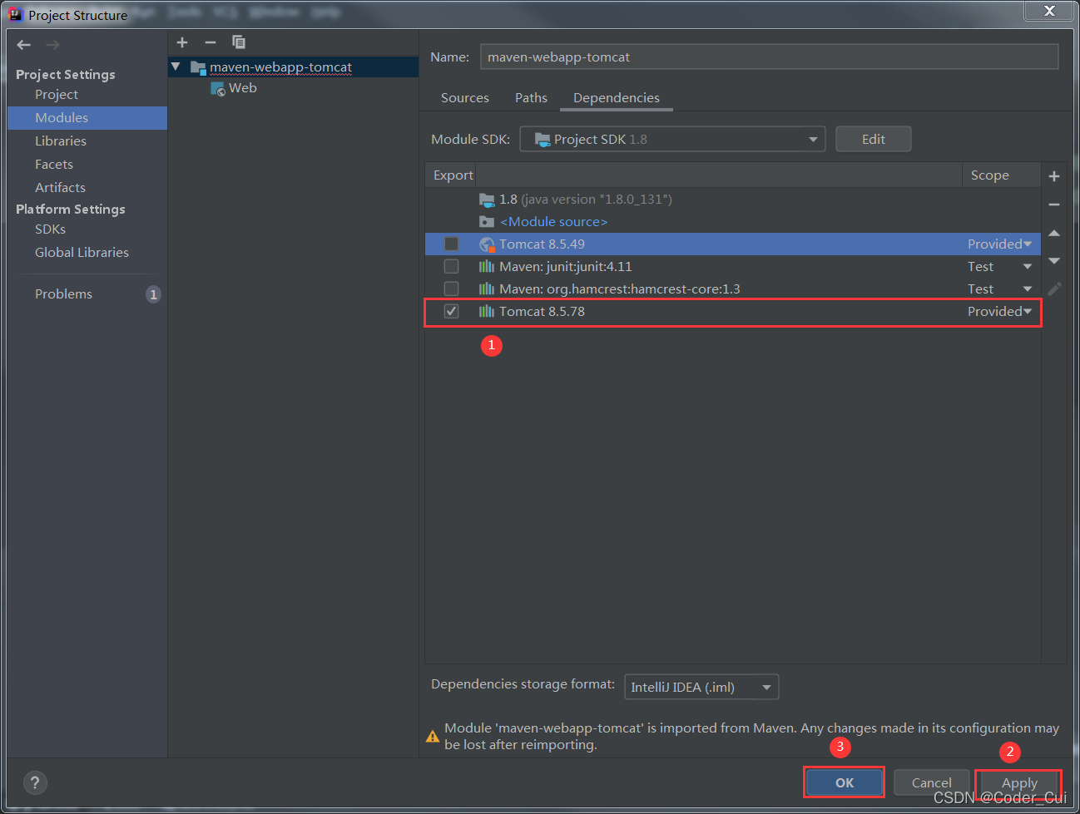Viewport: 1080px width, 814px height.
Task: Remove selected module with minus icon
Action: [x=211, y=42]
